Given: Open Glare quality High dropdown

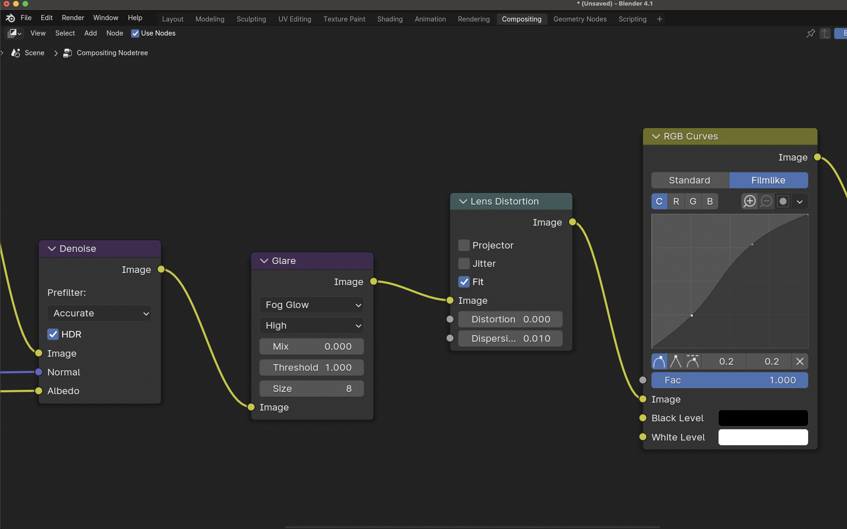Looking at the screenshot, I should 312,325.
